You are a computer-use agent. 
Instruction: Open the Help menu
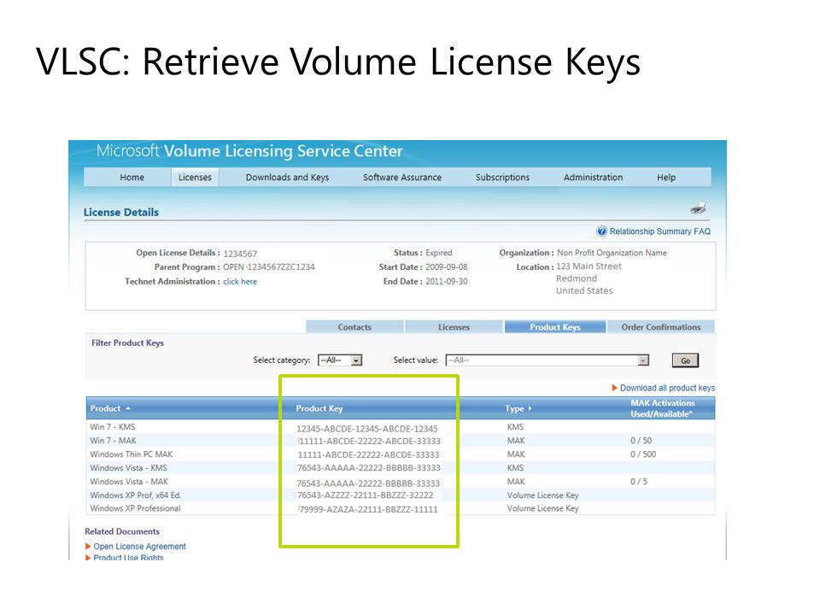click(666, 178)
